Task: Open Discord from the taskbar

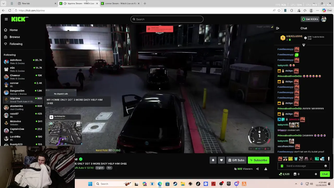Action: (x=236, y=184)
